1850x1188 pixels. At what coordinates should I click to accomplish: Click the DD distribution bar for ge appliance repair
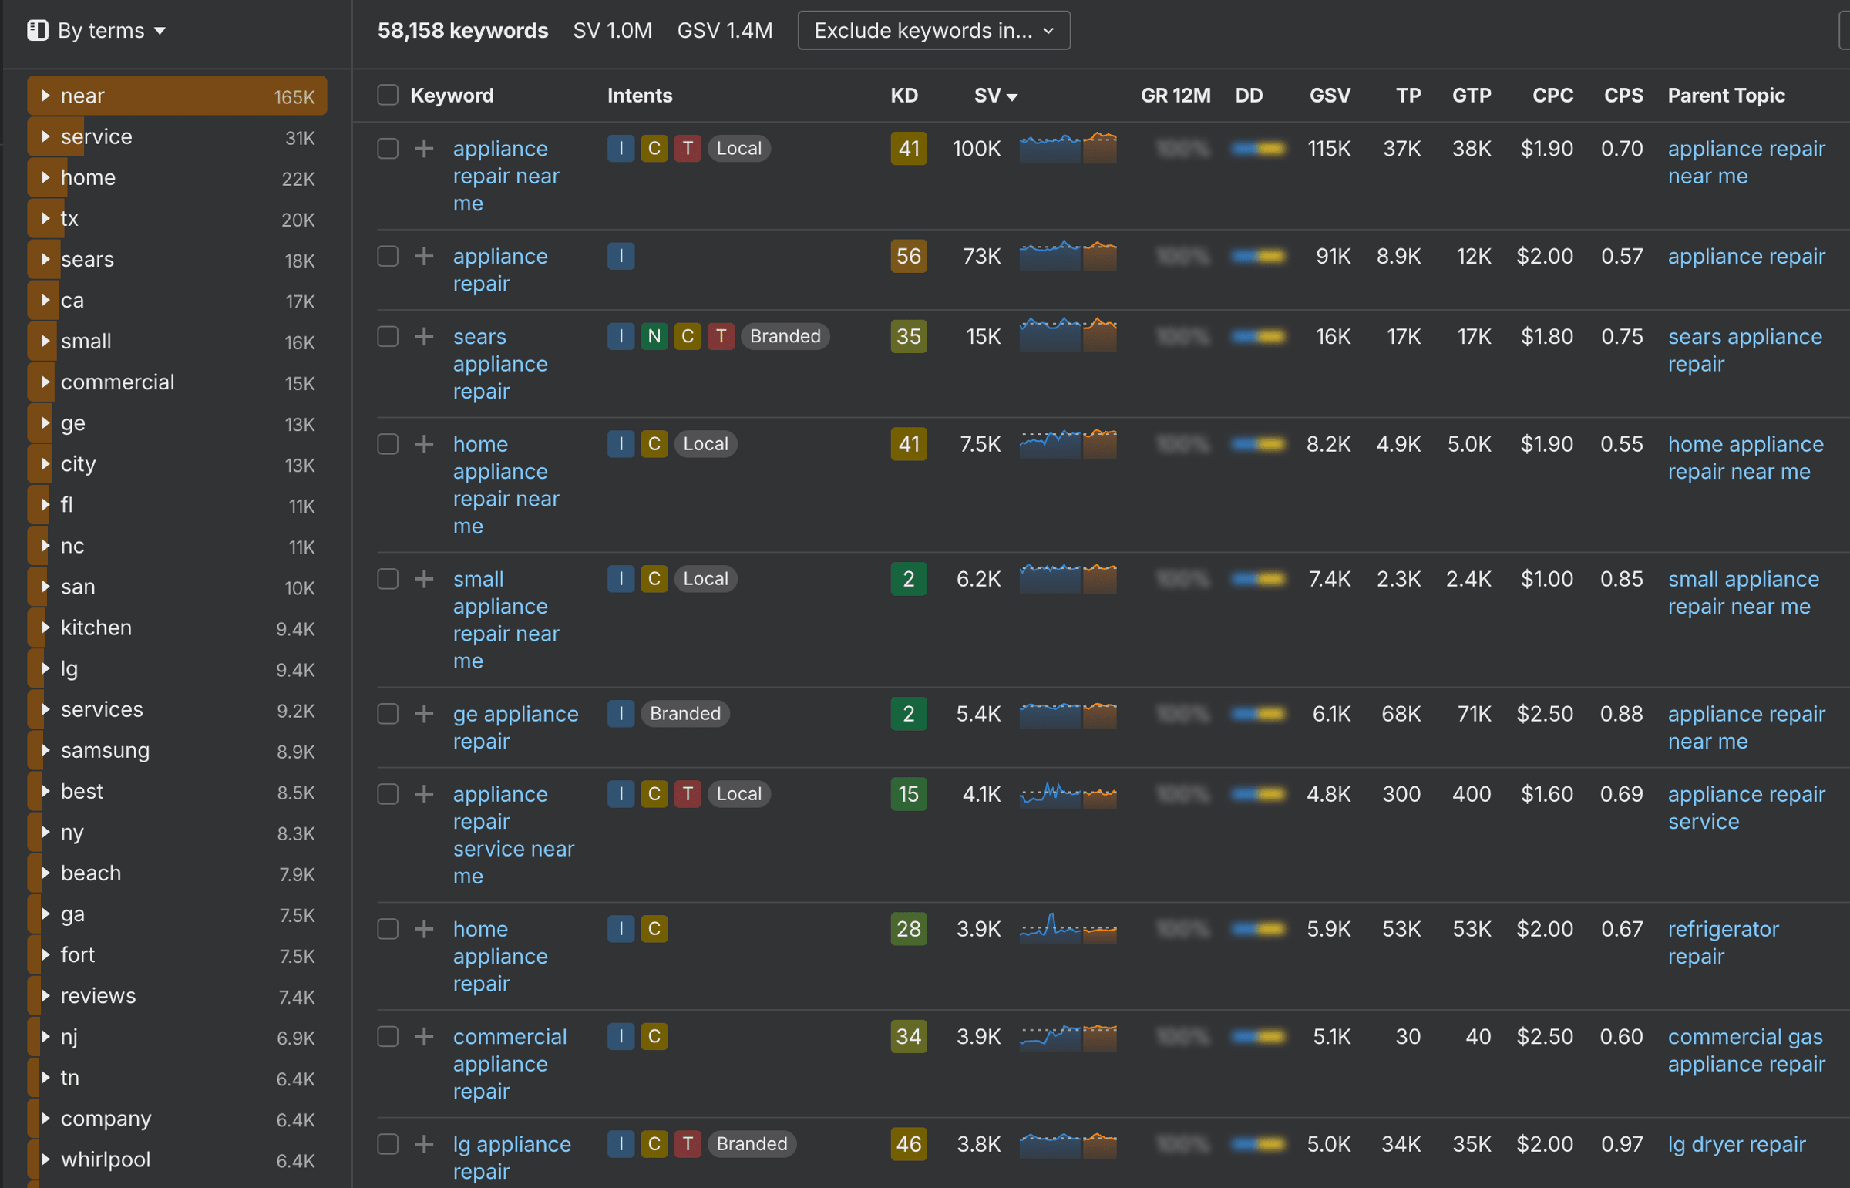pyautogui.click(x=1258, y=714)
